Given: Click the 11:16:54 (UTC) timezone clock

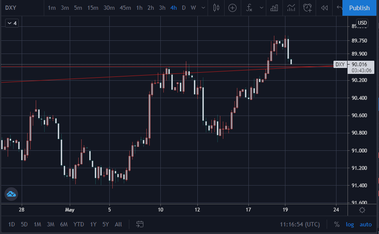Looking at the screenshot, I should click(x=300, y=224).
